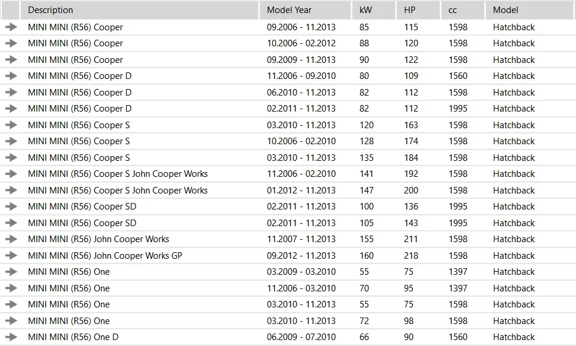
Task: Select arrow beside Cooper SD 143 HP
Action: pos(11,223)
